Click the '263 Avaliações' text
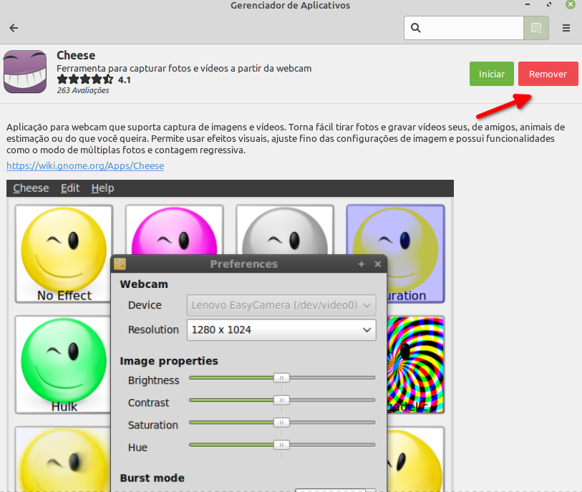Screen dimensions: 582x492 83,90
